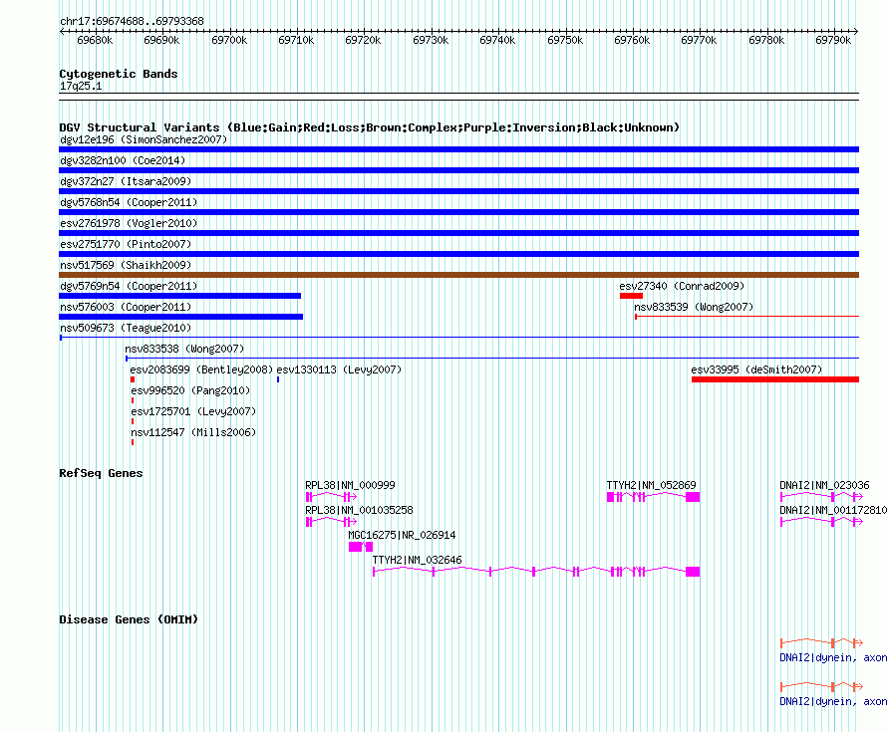Click the 69790k ruler tick label
This screenshot has width=887, height=732.
833,40
